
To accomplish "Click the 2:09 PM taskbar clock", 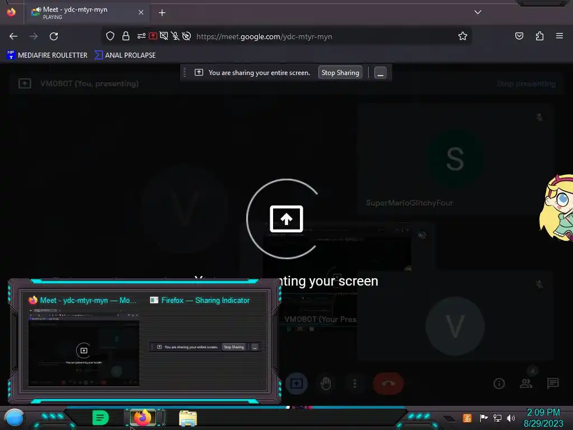I will click(x=543, y=412).
